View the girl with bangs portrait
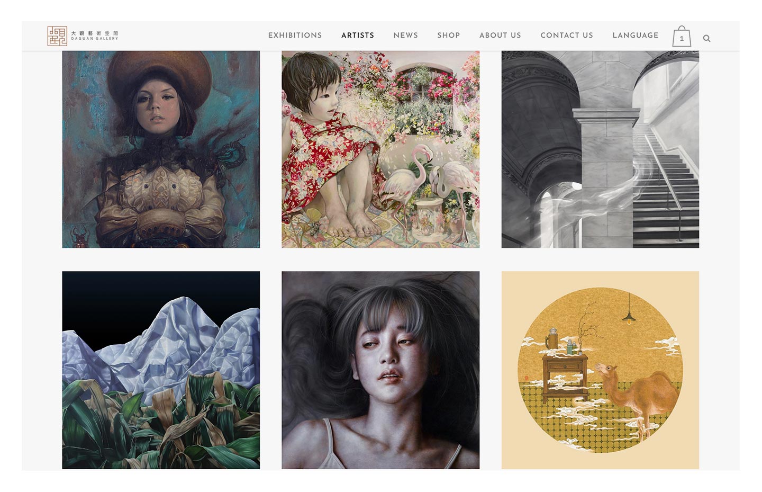 [x=380, y=370]
